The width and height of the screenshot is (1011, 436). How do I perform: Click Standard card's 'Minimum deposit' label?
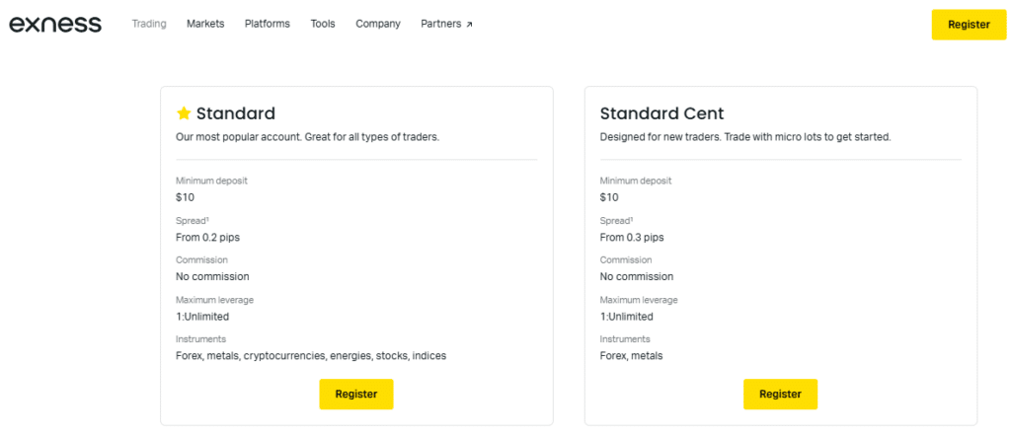[211, 181]
